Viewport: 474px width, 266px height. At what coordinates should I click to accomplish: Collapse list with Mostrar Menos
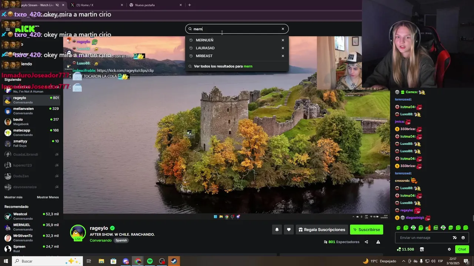[x=48, y=197]
